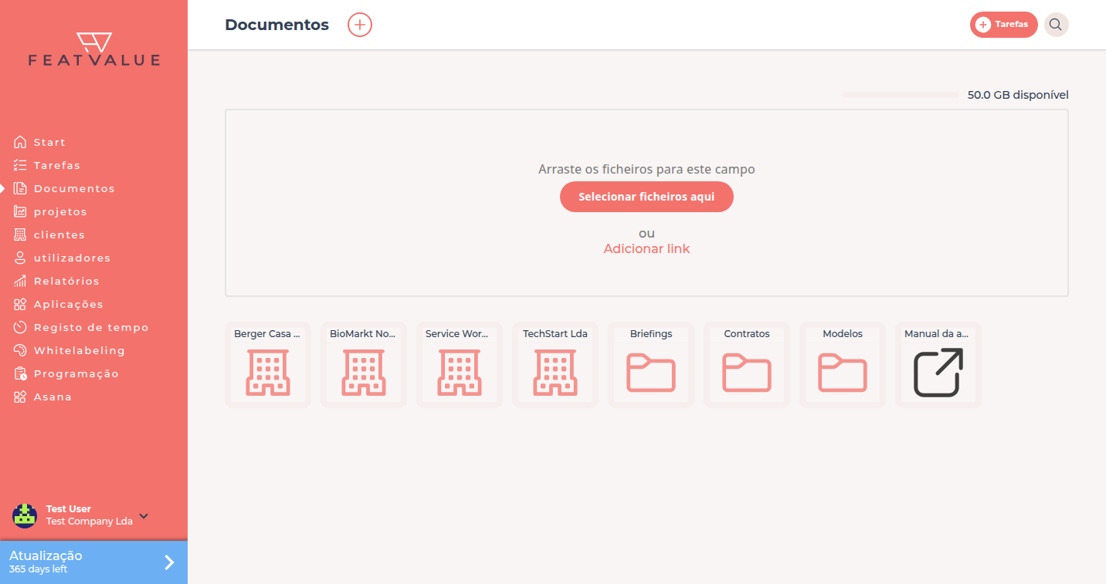
Task: Open the Modelos folder
Action: coord(843,365)
